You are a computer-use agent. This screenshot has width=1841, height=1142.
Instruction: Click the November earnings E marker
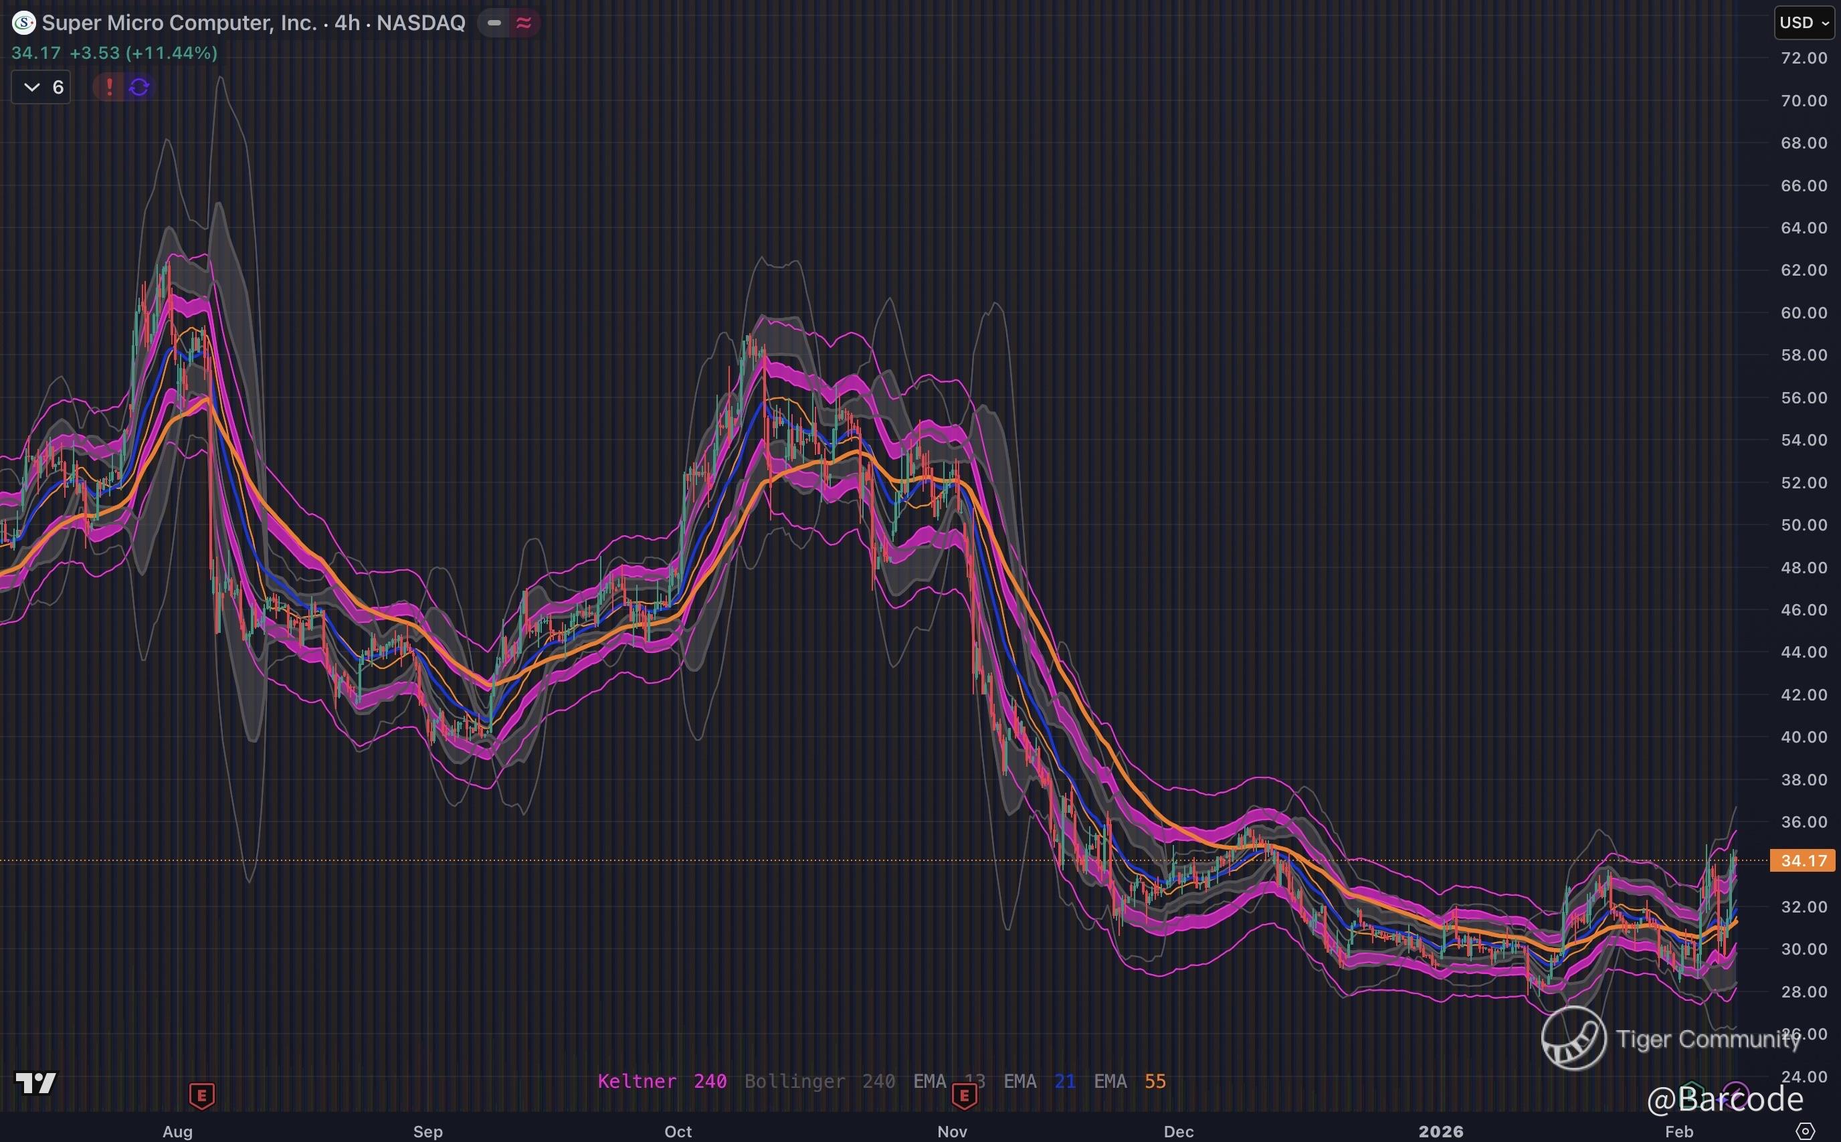(964, 1095)
